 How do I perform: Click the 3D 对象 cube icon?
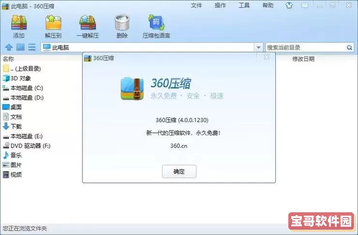[6, 78]
